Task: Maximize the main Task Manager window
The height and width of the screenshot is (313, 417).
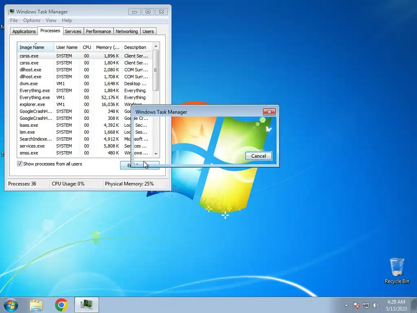Action: click(x=148, y=12)
